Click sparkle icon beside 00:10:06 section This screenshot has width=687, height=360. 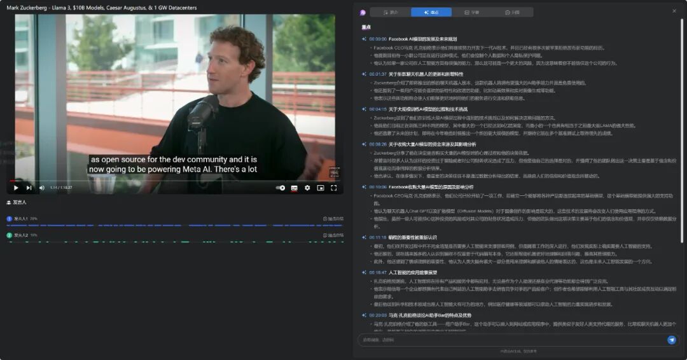364,187
